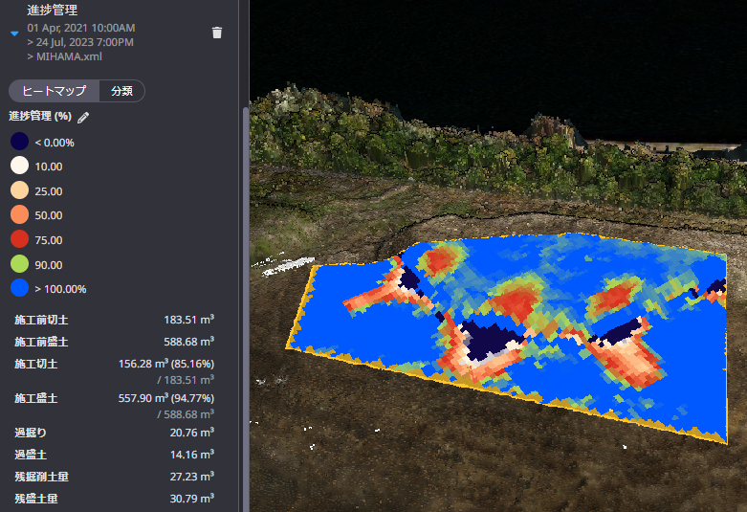Choose the orange 50.00 legend swatch

click(19, 215)
